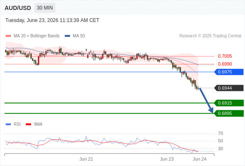Image resolution: width=245 pixels, height=166 pixels.
Task: Click the Research © 2026 Trading Central credit
Action: tap(210, 36)
